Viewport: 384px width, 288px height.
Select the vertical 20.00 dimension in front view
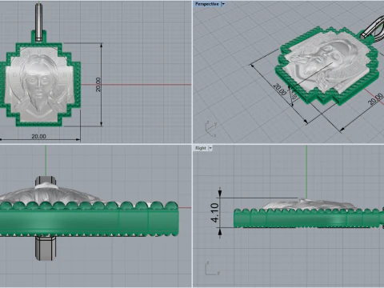point(98,85)
